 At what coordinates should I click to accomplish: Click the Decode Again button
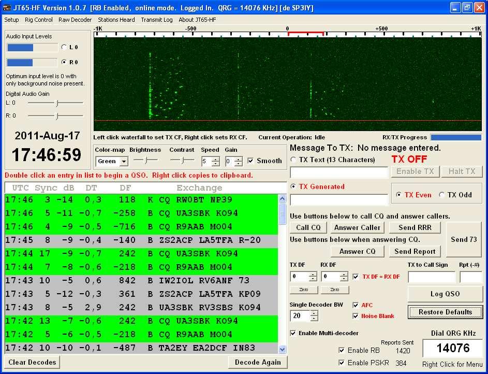pyautogui.click(x=258, y=362)
